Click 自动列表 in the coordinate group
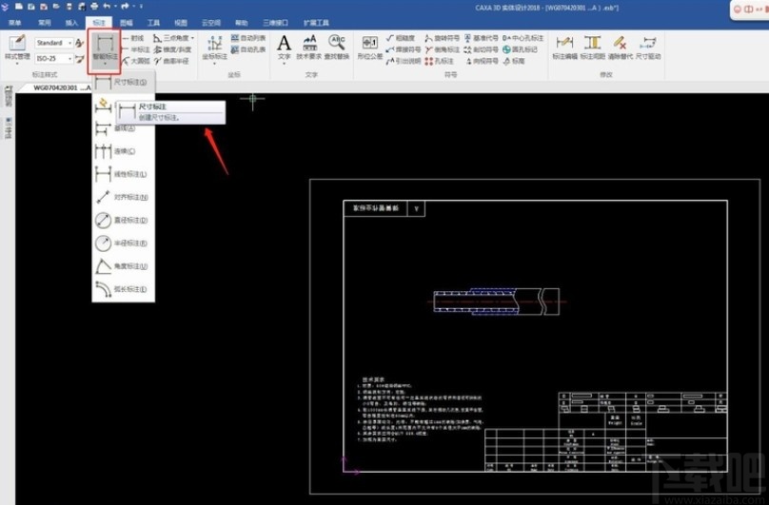This screenshot has height=505, width=769. coord(248,38)
